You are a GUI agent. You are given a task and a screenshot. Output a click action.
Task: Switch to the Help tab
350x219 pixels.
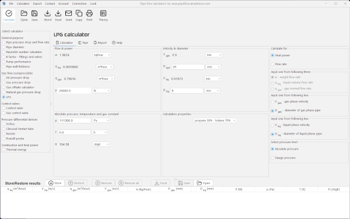tap(117, 43)
